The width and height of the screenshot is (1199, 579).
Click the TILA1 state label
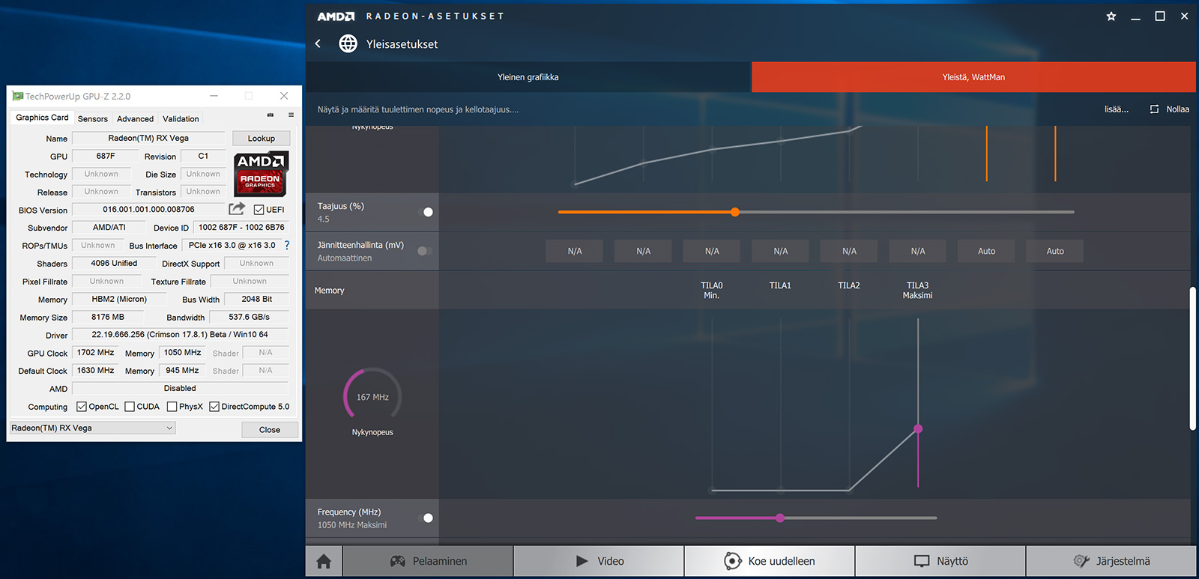coord(780,285)
